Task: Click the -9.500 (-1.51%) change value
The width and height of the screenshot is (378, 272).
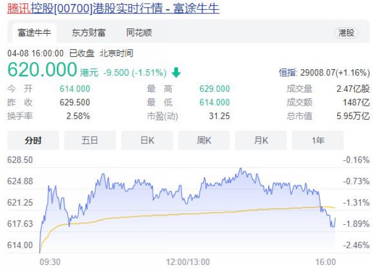Action: (135, 73)
